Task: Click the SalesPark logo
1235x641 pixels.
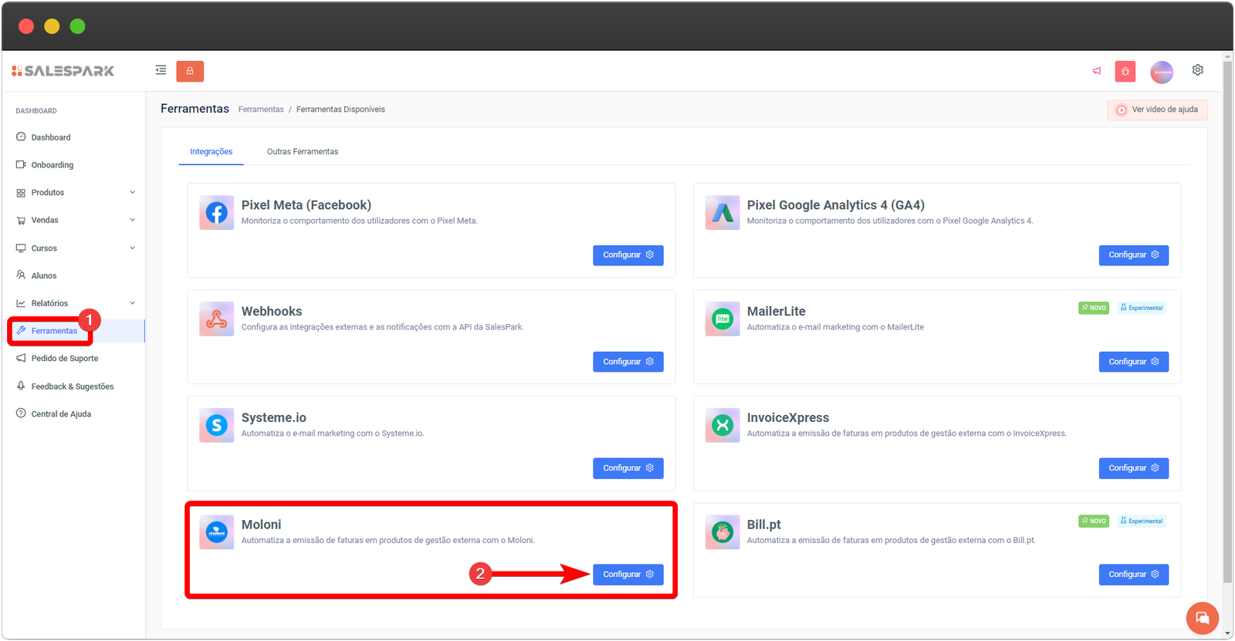Action: pyautogui.click(x=63, y=71)
